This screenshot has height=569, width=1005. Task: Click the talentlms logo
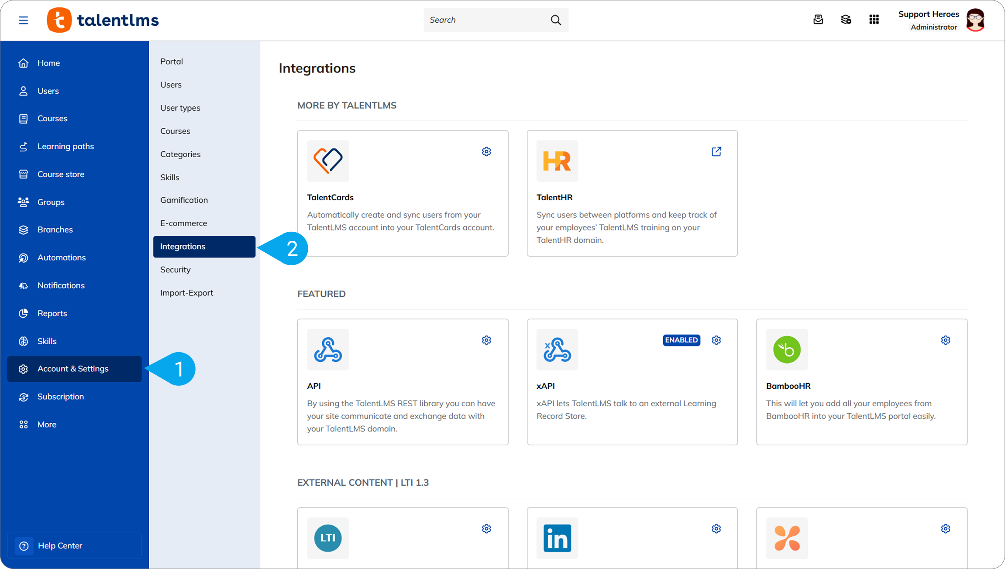103,20
